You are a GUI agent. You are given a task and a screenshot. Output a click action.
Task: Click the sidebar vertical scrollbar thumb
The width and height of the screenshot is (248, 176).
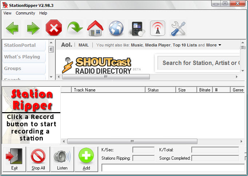pyautogui.click(x=51, y=49)
